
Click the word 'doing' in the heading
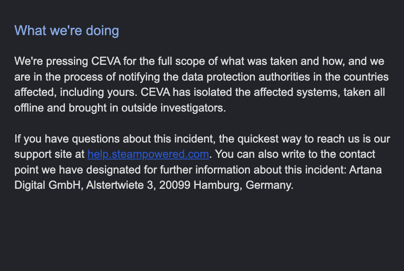click(102, 31)
